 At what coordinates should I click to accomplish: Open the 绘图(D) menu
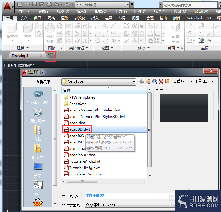140,11
